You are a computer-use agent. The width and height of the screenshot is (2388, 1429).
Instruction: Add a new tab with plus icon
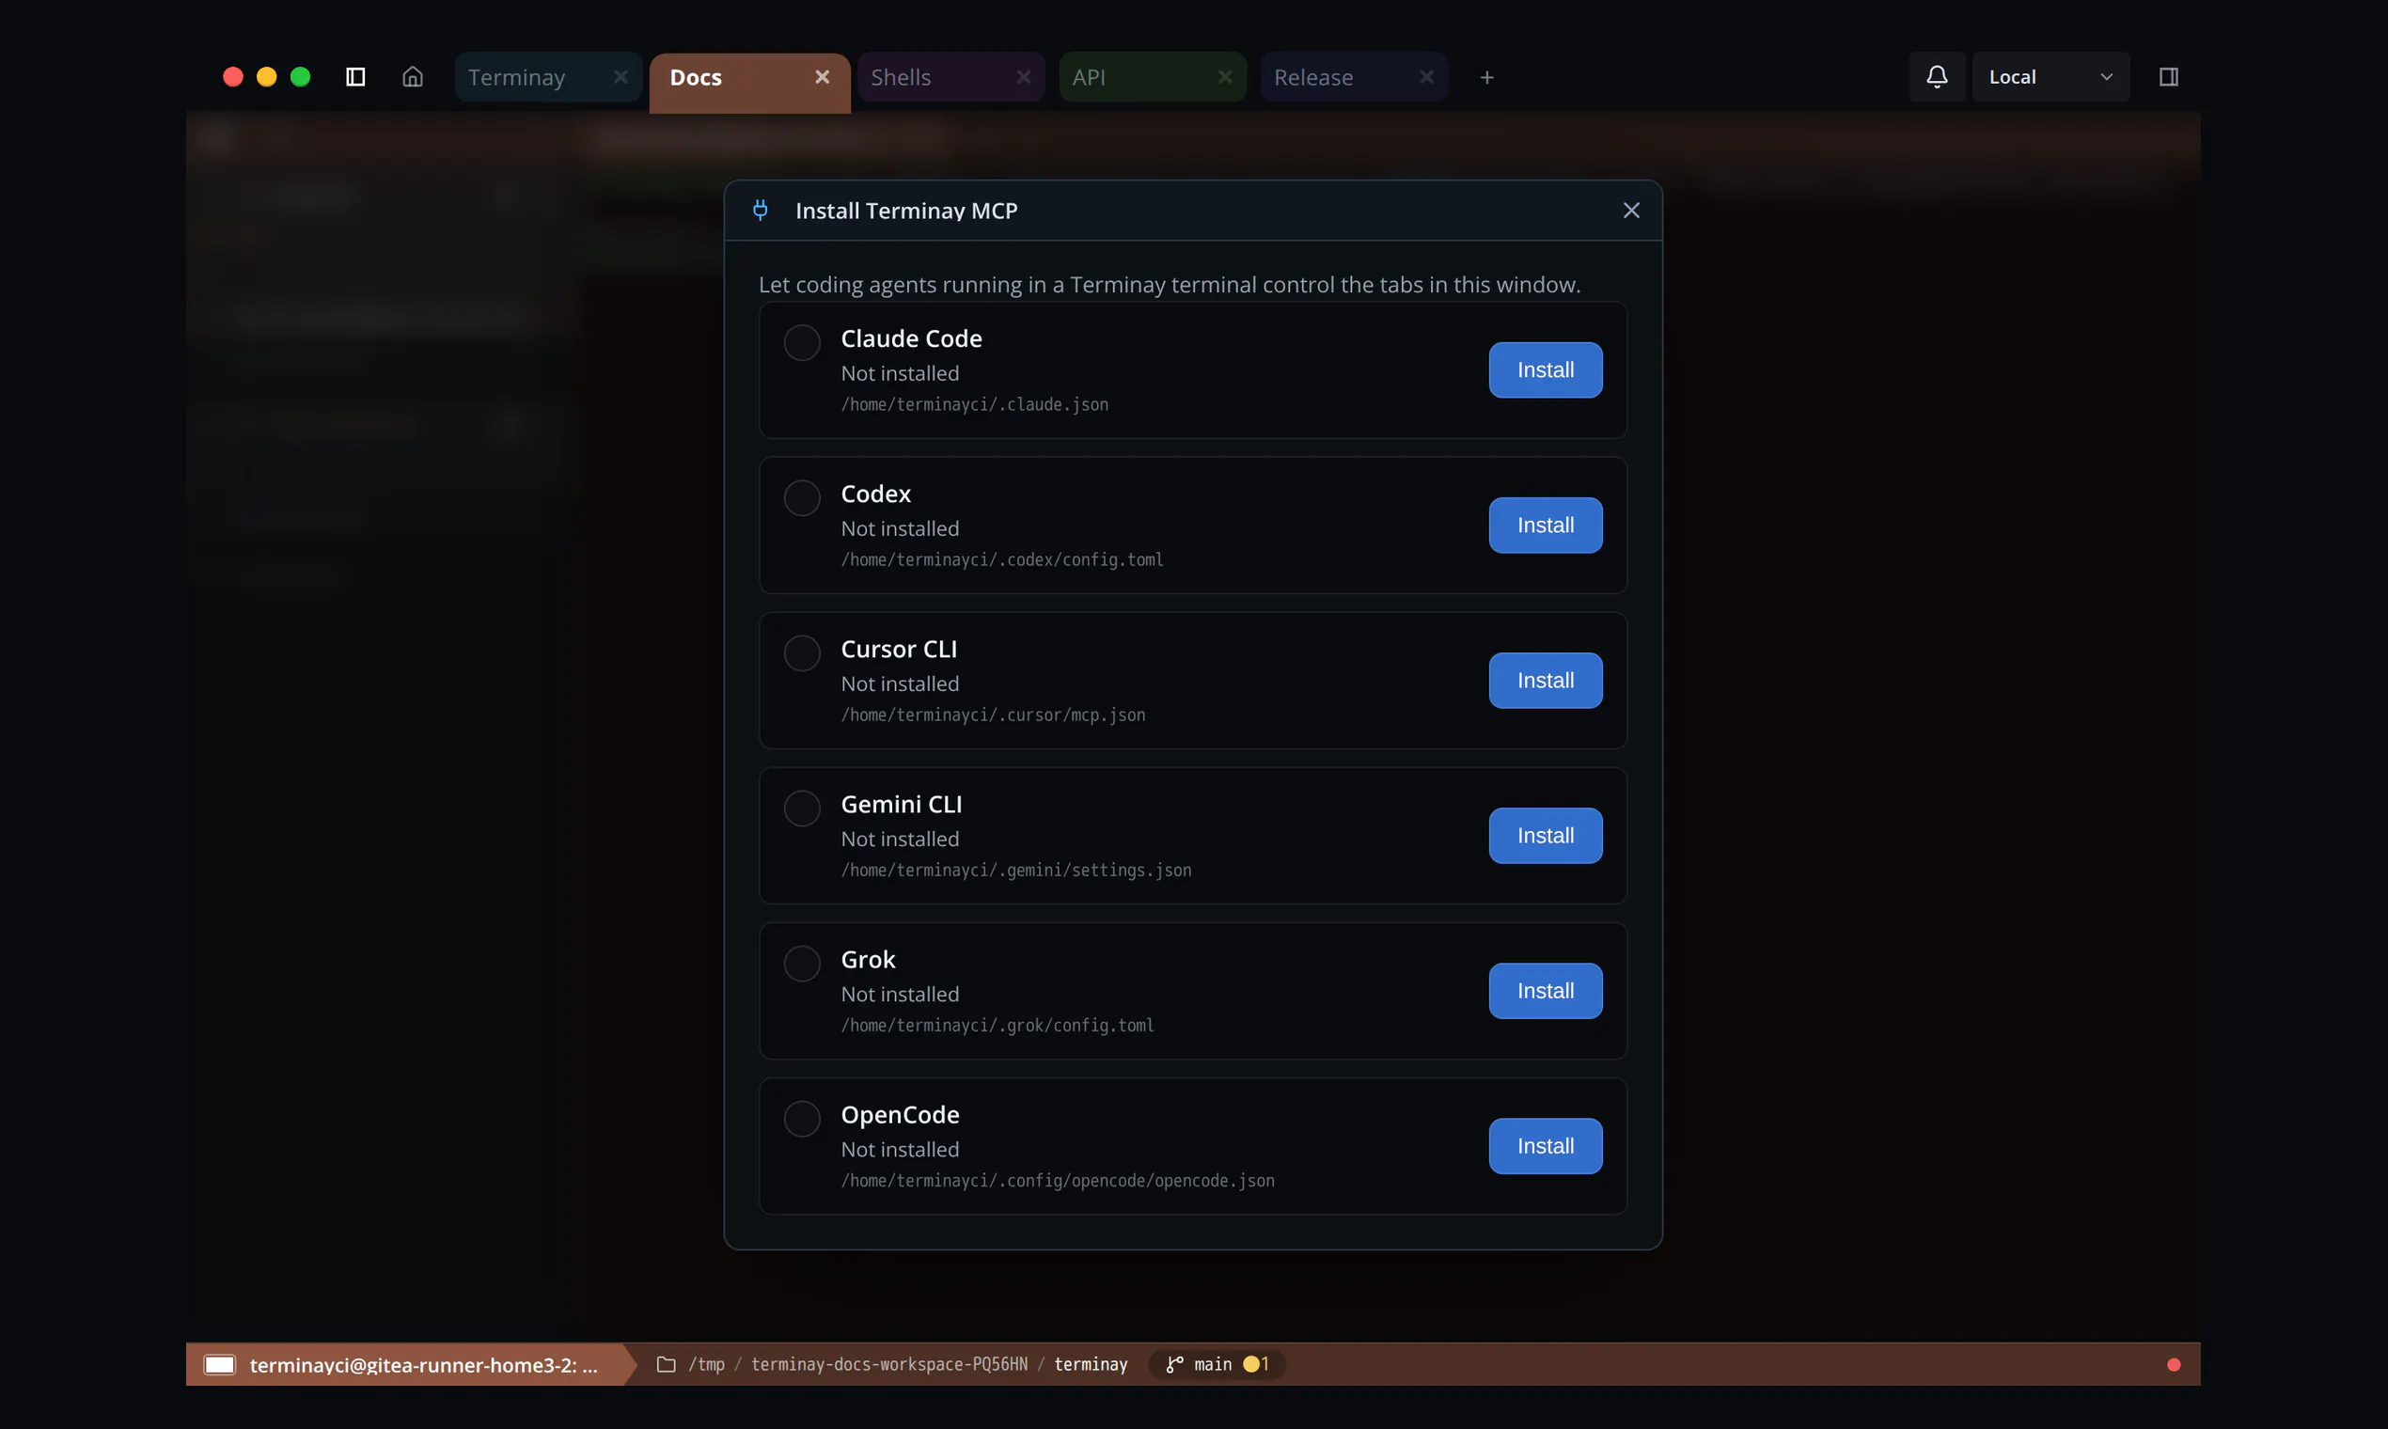(1486, 77)
